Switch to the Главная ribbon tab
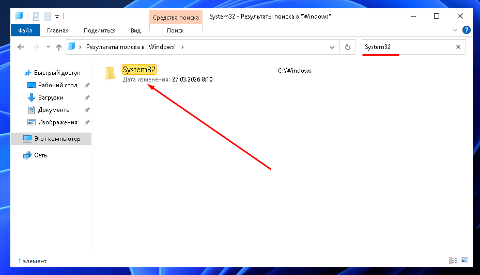Screen dimensions: 480x275 (x=57, y=30)
